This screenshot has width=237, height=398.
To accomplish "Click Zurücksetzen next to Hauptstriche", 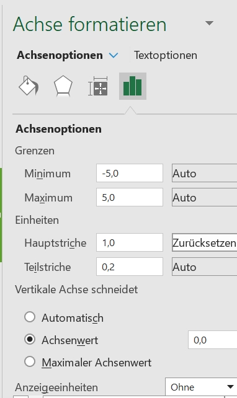I will coord(205,242).
